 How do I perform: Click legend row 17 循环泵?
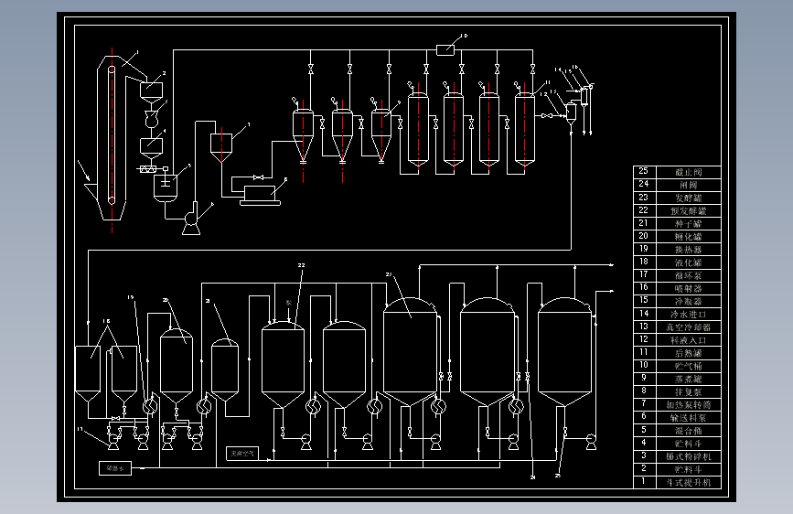677,275
